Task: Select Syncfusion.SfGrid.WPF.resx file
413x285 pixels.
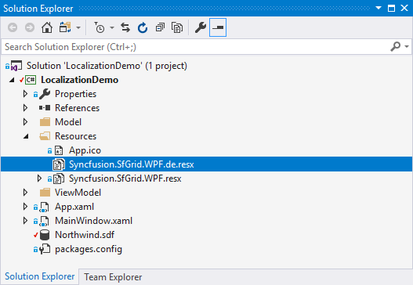Action: point(125,179)
